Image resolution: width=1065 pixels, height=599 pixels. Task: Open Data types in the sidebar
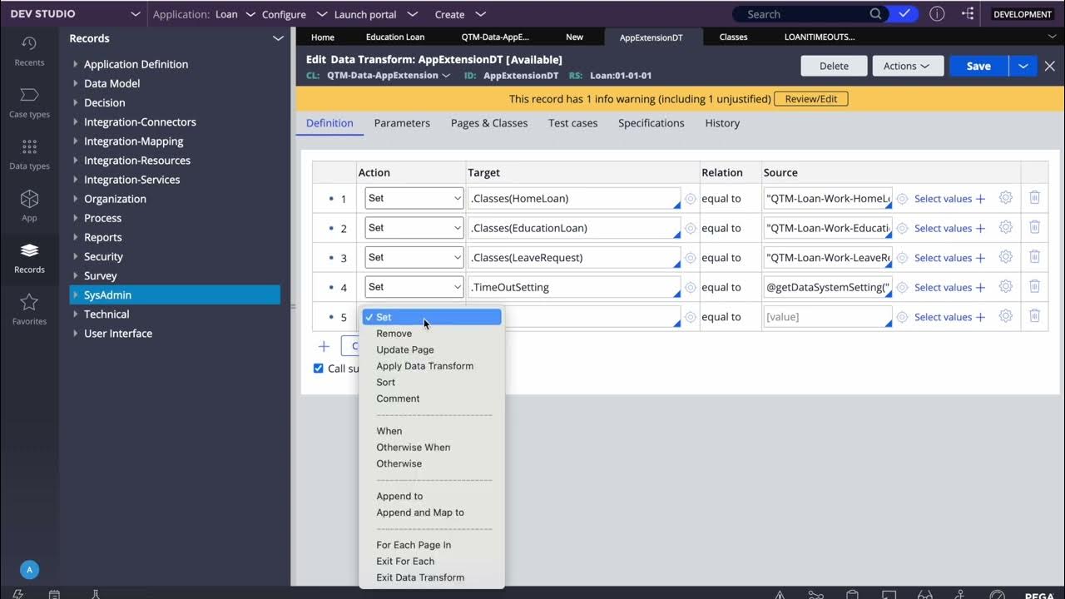pyautogui.click(x=29, y=154)
